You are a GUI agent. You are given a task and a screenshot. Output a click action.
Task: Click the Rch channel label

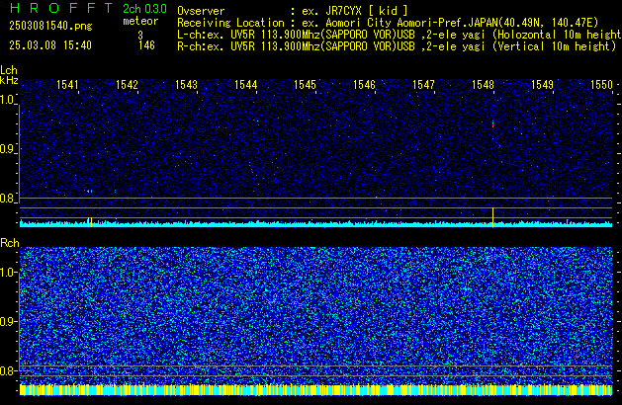click(x=10, y=243)
